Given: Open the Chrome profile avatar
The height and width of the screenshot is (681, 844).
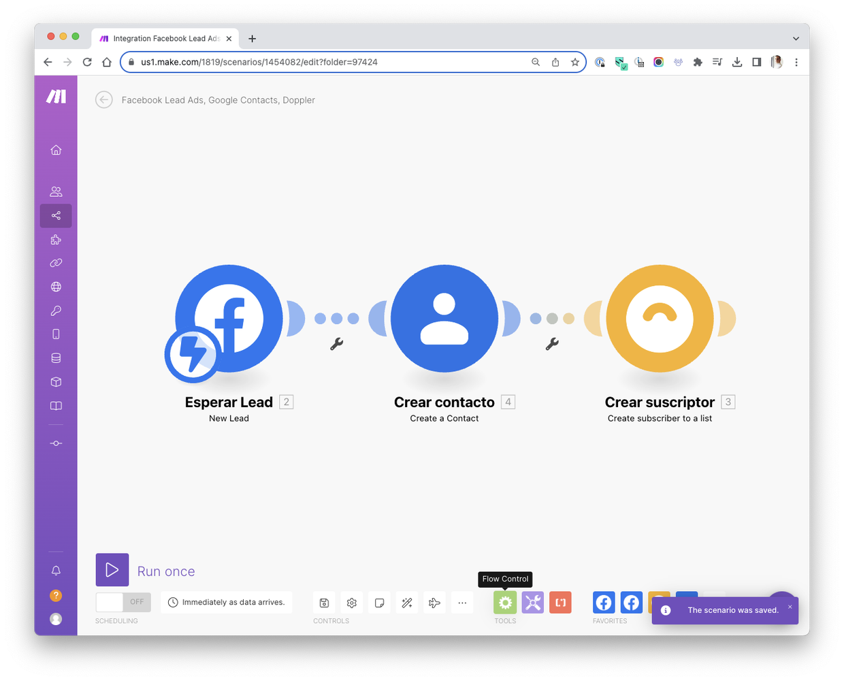Looking at the screenshot, I should 777,62.
